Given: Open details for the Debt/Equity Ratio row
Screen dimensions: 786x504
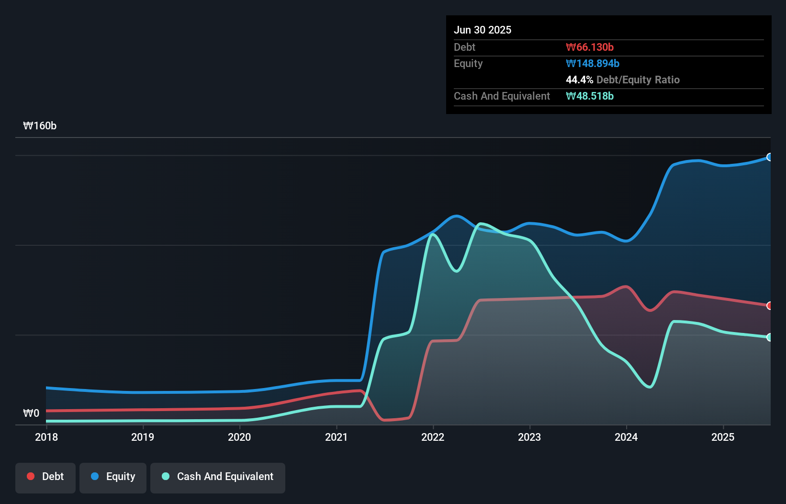Looking at the screenshot, I should click(x=623, y=80).
